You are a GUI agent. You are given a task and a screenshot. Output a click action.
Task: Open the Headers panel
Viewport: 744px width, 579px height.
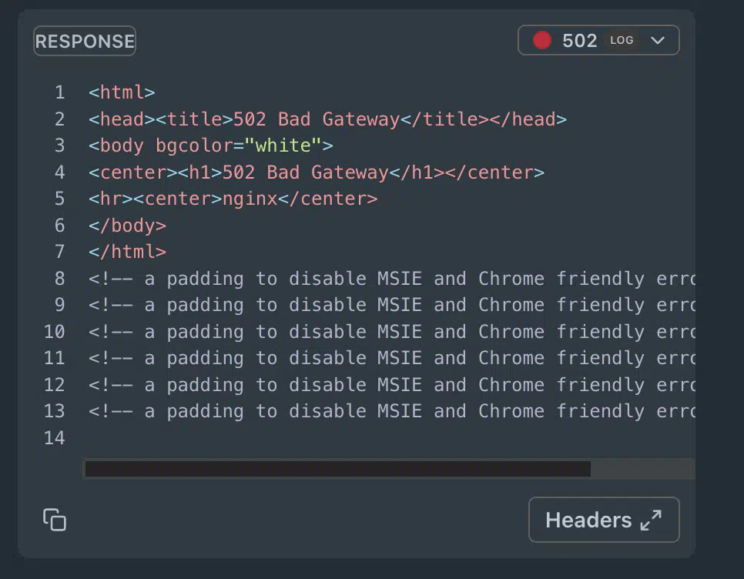[x=604, y=520]
